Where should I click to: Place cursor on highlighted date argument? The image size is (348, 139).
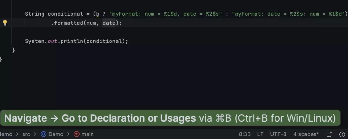109,23
